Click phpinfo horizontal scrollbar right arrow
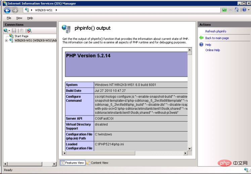Screen dimensions: 251x174 (185, 153)
